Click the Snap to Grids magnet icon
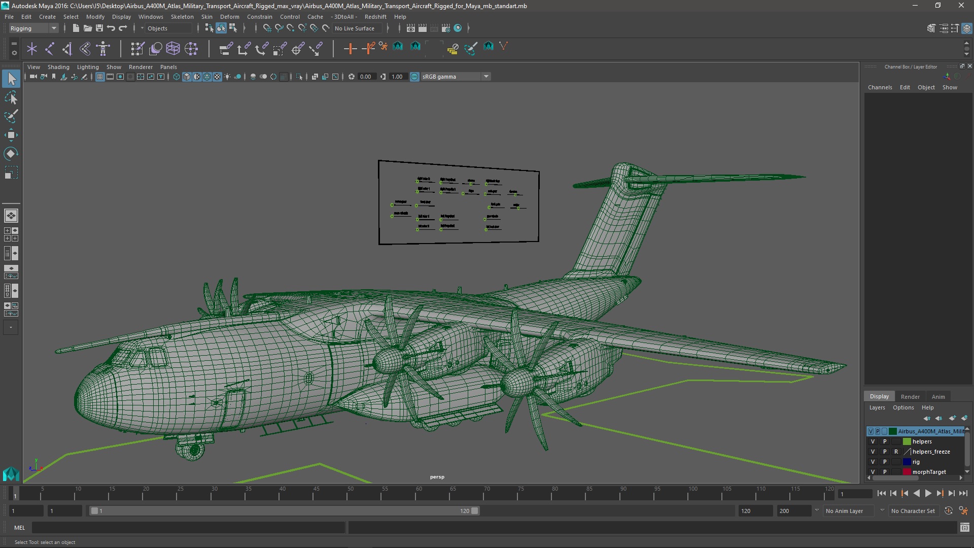The height and width of the screenshot is (548, 974). pos(267,28)
